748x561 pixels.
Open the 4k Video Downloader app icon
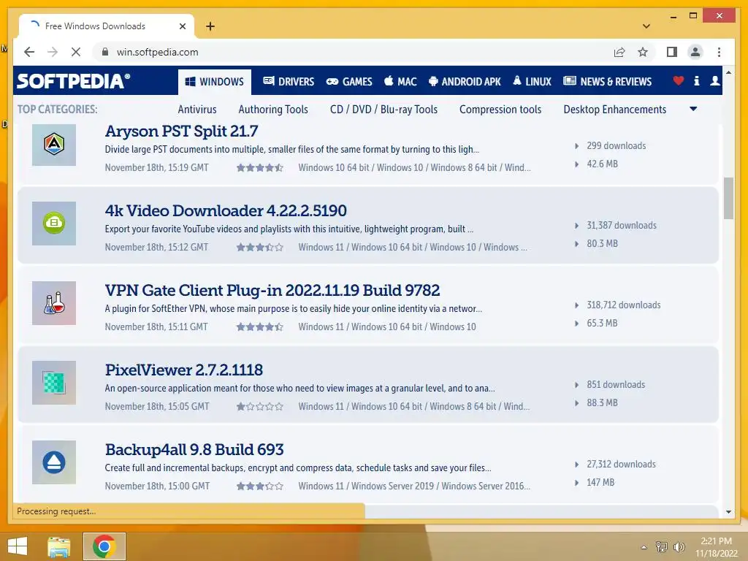[54, 224]
